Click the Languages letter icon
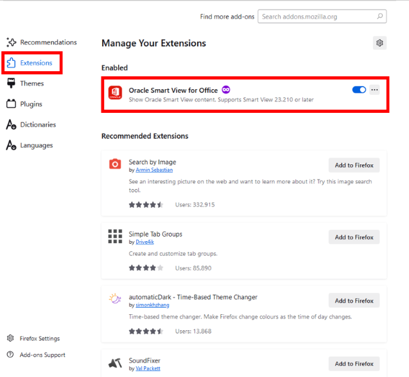This screenshot has width=409, height=377. click(11, 145)
